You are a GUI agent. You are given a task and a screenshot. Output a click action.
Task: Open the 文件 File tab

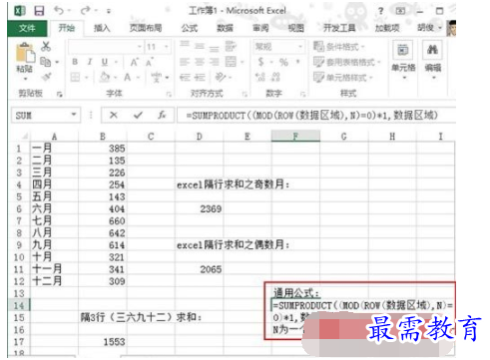pos(27,28)
